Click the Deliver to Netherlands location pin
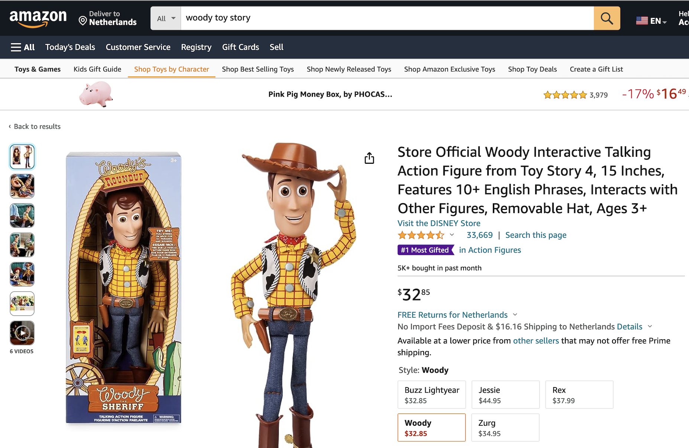 (83, 20)
